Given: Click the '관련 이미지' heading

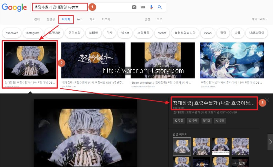Looking at the screenshot, I should [x=180, y=134].
